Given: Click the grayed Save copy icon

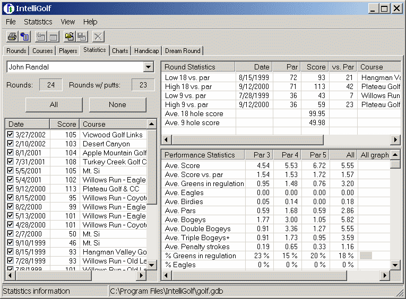Looking at the screenshot, I should (82, 37).
